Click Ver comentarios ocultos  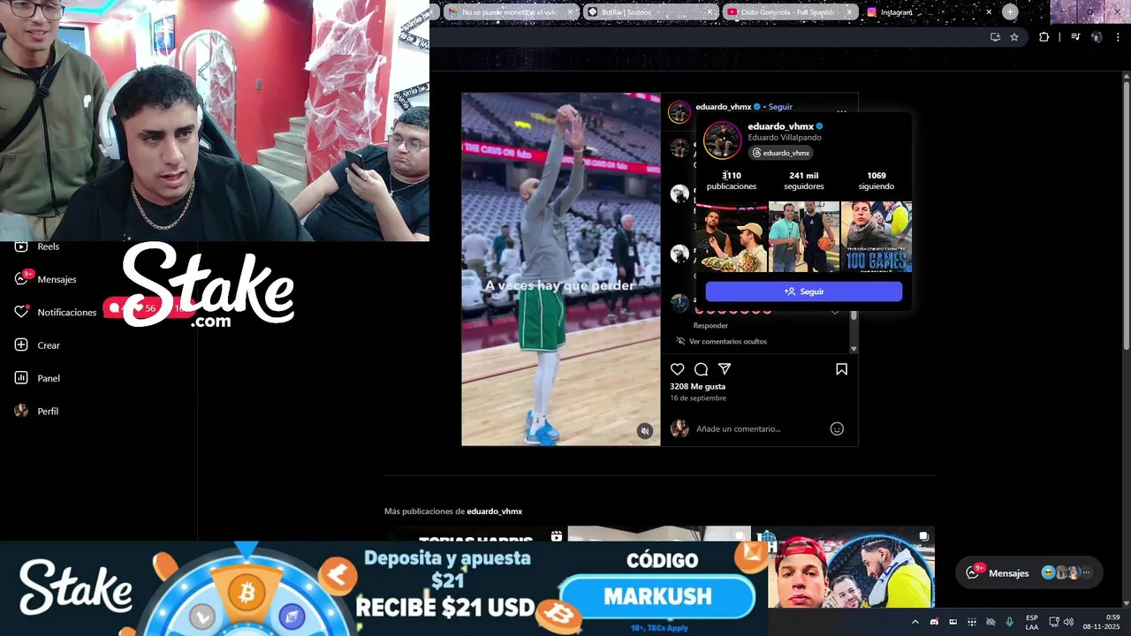[727, 342]
